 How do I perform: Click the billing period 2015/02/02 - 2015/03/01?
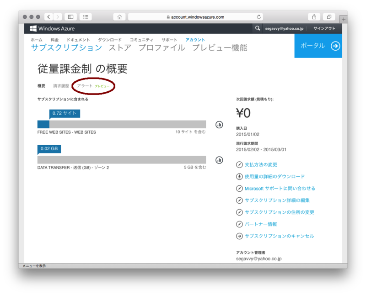261,150
